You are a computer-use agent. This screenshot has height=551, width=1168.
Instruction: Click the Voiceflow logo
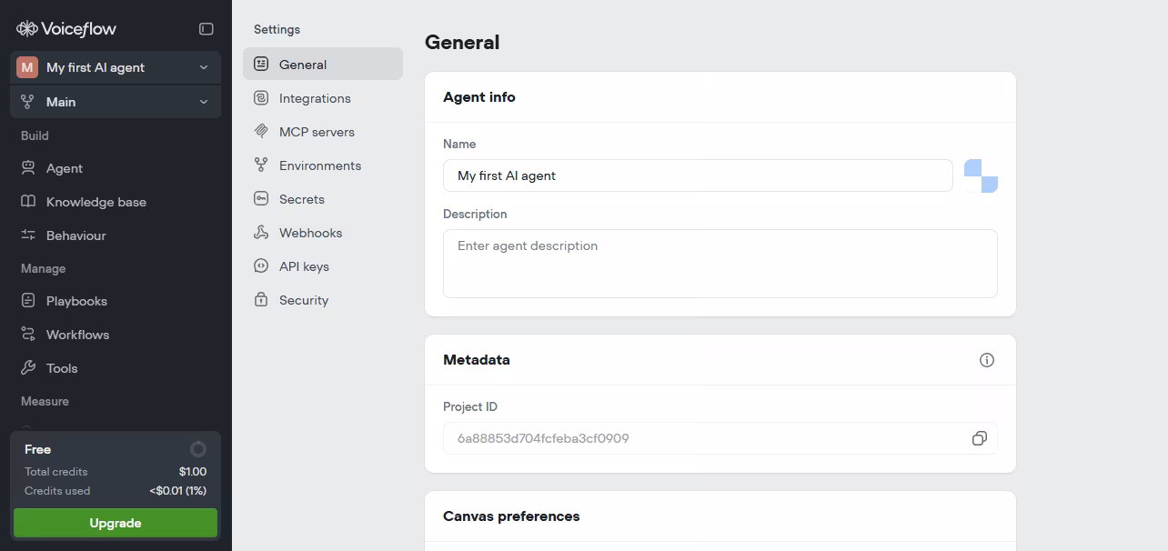pyautogui.click(x=66, y=29)
